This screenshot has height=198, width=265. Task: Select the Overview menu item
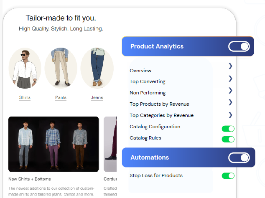click(x=140, y=71)
